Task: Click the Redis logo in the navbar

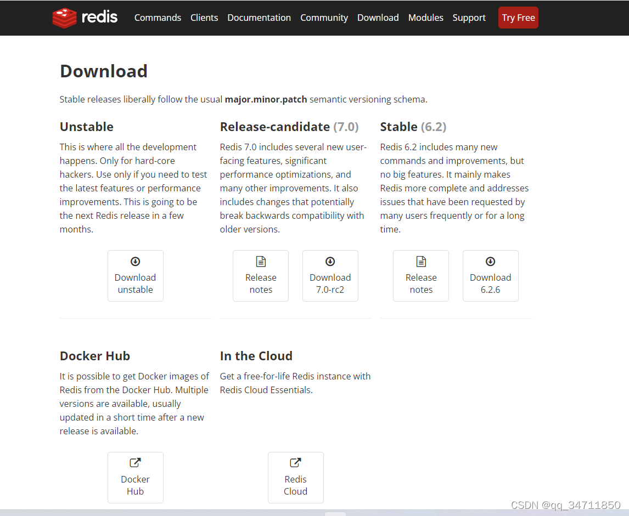Action: [x=85, y=17]
